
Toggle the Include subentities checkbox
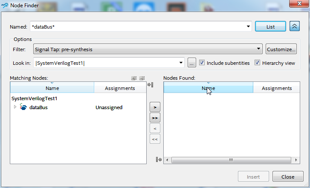(202, 63)
